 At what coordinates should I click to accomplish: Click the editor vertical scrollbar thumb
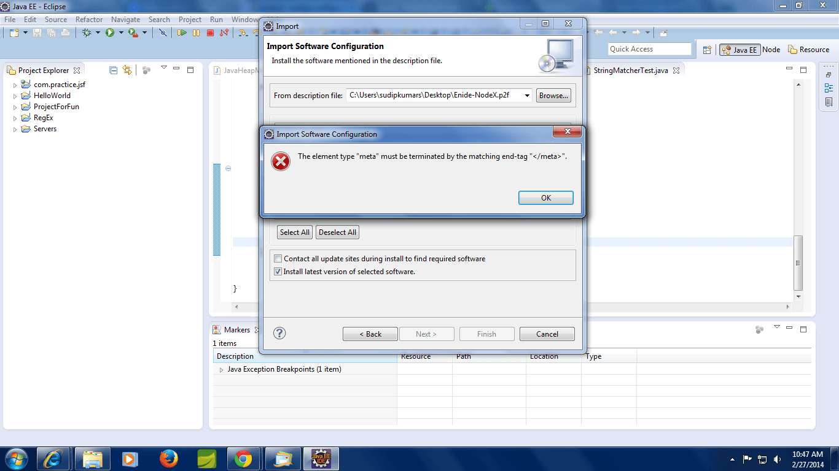(798, 263)
